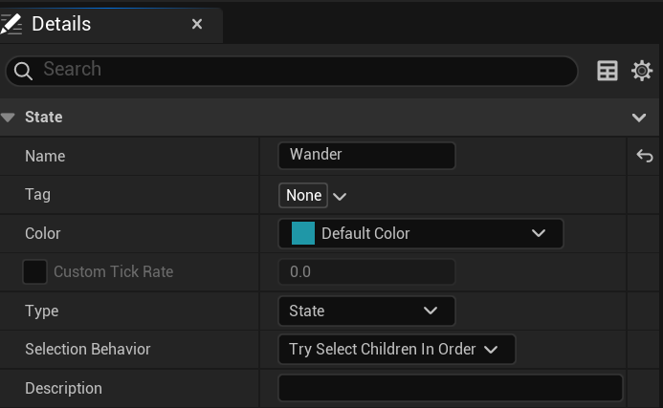Click the teal color swatch
Screen dimensions: 663x408
(x=303, y=233)
